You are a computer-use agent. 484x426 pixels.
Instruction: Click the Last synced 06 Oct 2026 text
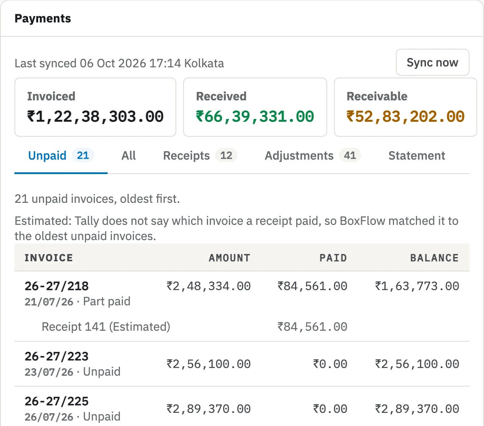coord(119,63)
